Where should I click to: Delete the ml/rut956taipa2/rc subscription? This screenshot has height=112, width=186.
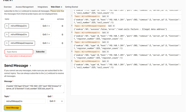[x=63, y=26]
